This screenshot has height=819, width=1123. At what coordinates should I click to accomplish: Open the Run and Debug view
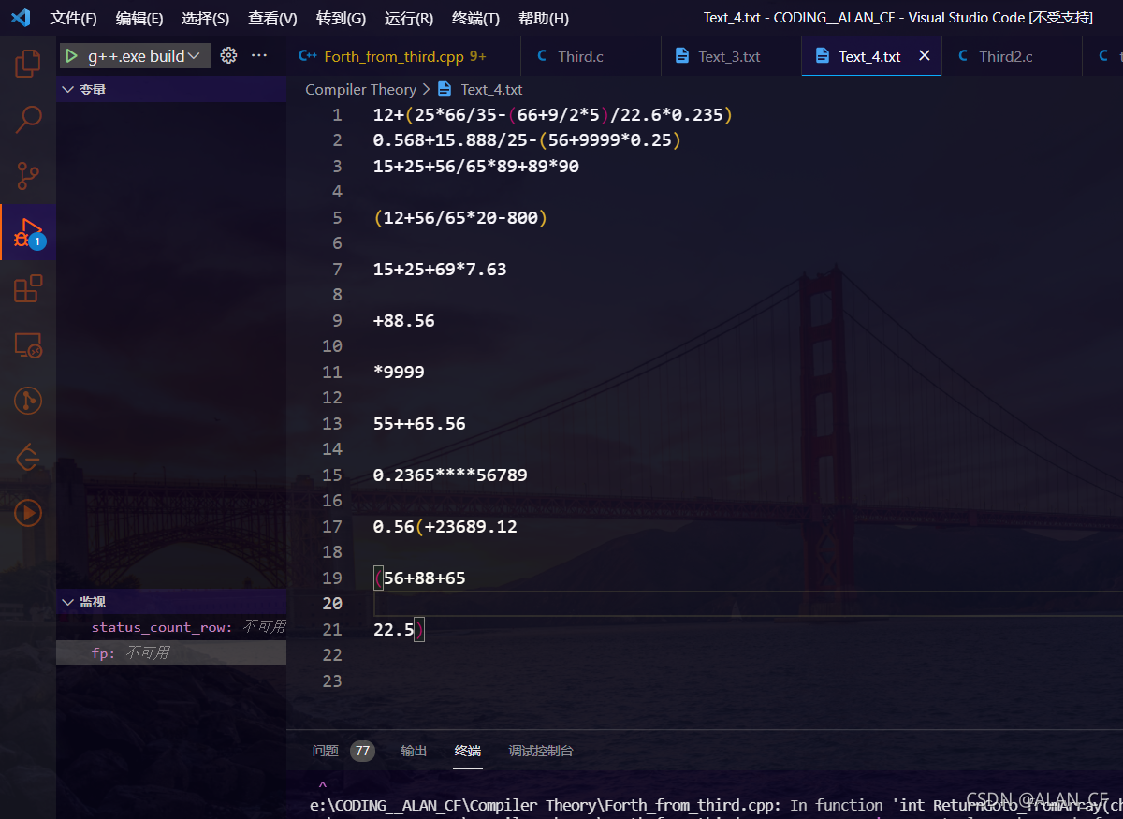point(28,232)
